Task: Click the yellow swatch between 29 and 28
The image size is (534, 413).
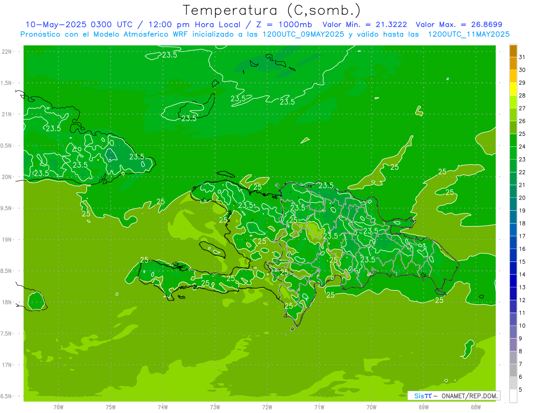Action: click(513, 89)
